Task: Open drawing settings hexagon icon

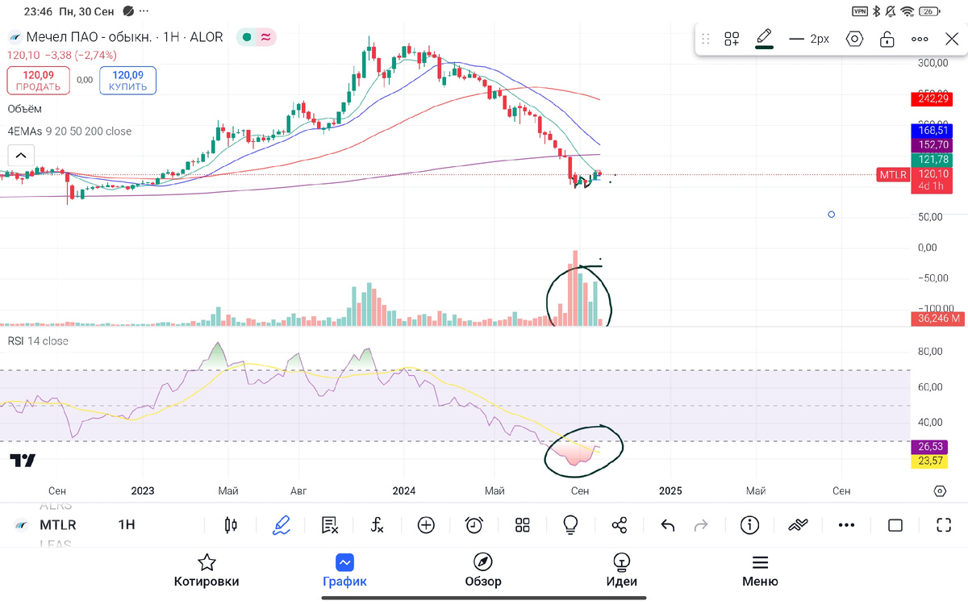Action: coord(855,39)
